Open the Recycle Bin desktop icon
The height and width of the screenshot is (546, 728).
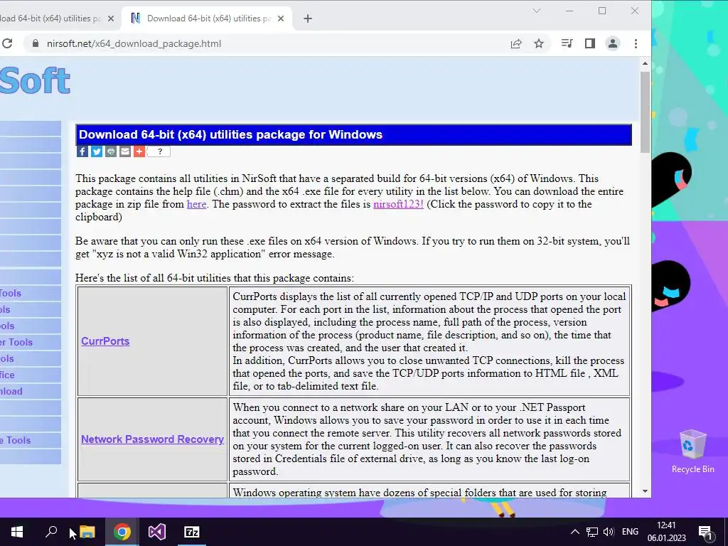(692, 451)
